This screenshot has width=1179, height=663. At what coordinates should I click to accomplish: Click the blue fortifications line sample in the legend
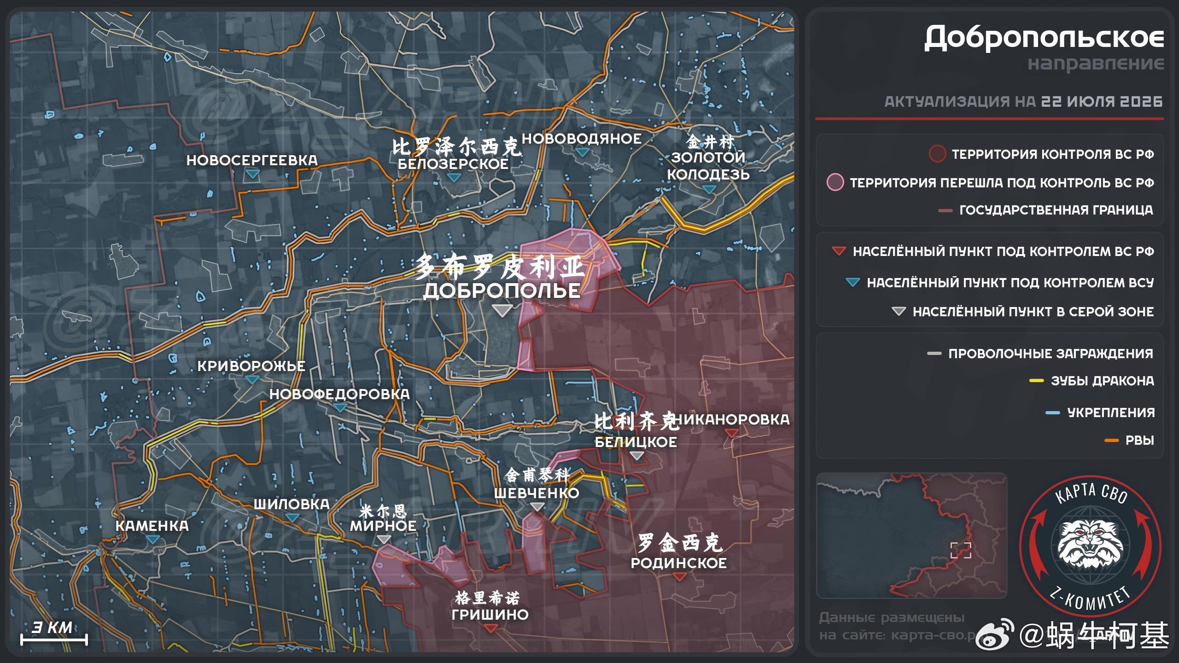1053,413
